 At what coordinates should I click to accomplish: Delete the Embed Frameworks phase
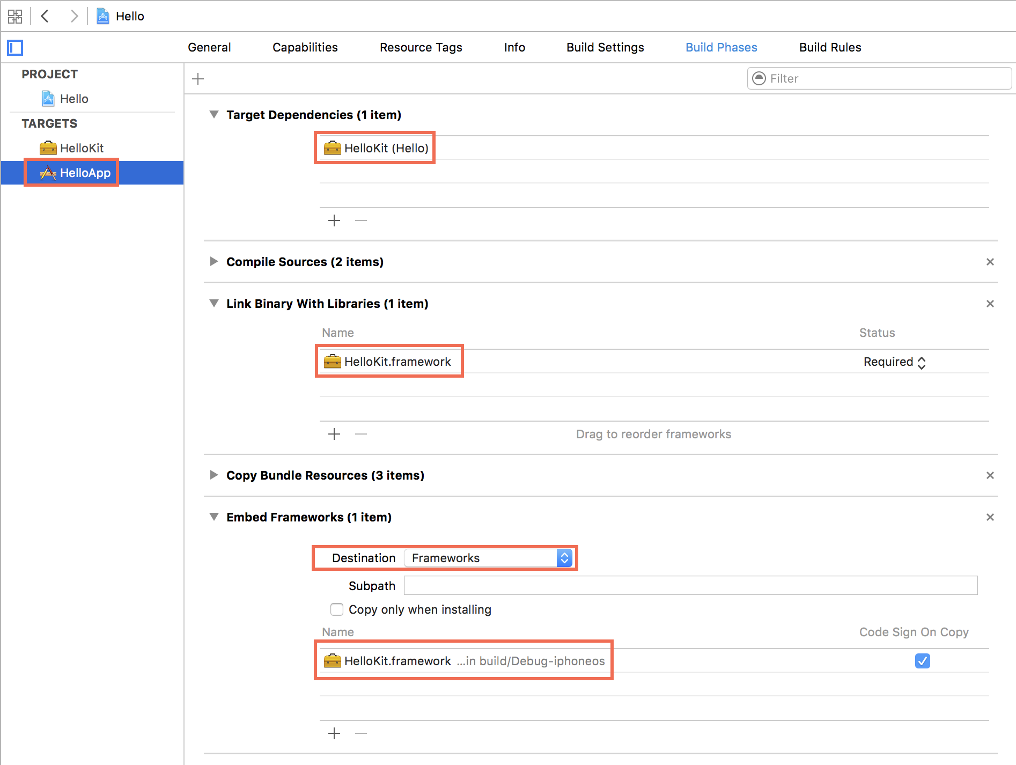click(x=990, y=517)
